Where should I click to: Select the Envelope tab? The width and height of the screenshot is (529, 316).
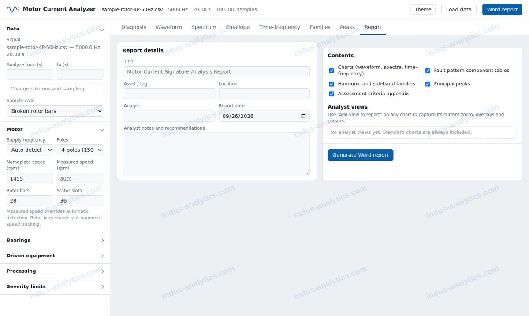coord(238,27)
